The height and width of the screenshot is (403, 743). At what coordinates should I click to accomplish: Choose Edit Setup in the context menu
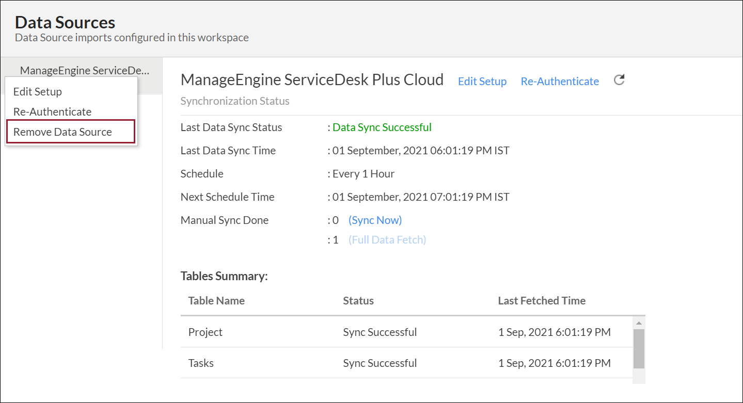[38, 92]
